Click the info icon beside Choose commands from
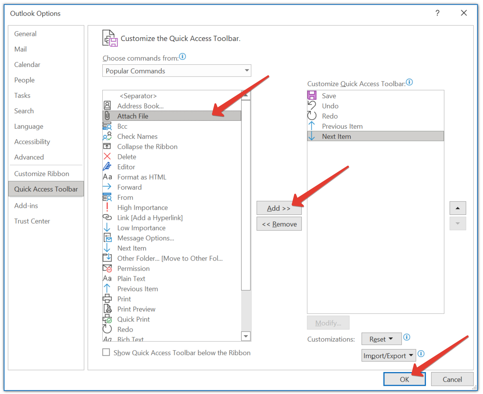This screenshot has width=483, height=394. pyautogui.click(x=183, y=57)
